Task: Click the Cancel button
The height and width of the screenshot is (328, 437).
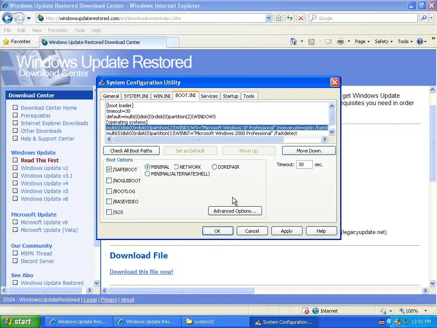Action: 252,231
